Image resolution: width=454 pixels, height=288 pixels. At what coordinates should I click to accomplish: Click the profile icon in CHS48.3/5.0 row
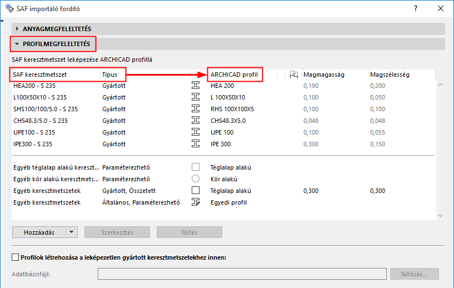click(196, 120)
